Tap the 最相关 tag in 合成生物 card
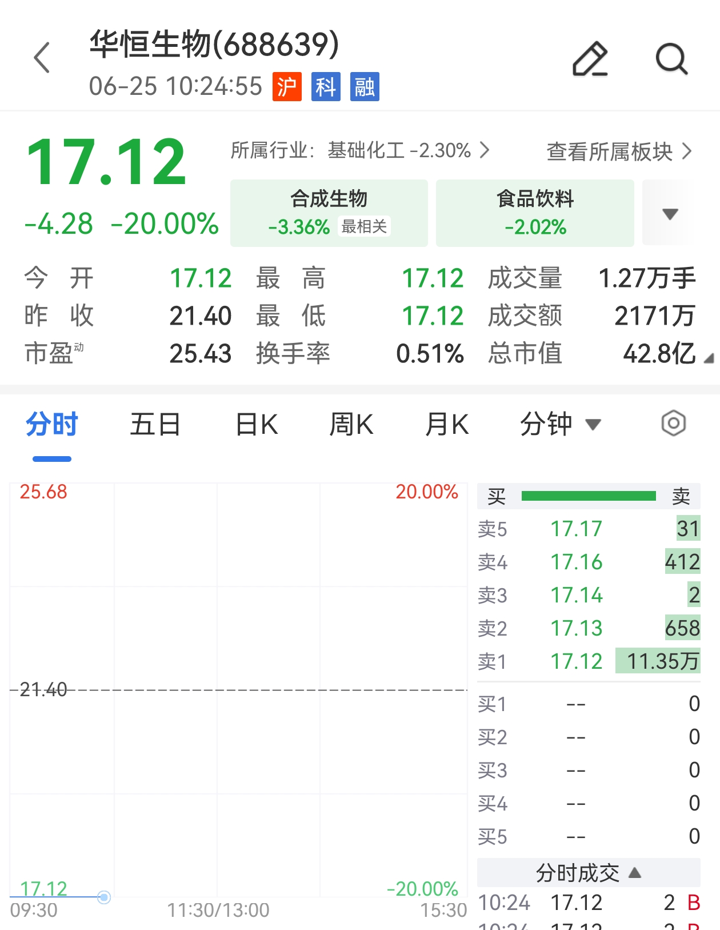Screen dimensions: 720x930 (x=364, y=226)
